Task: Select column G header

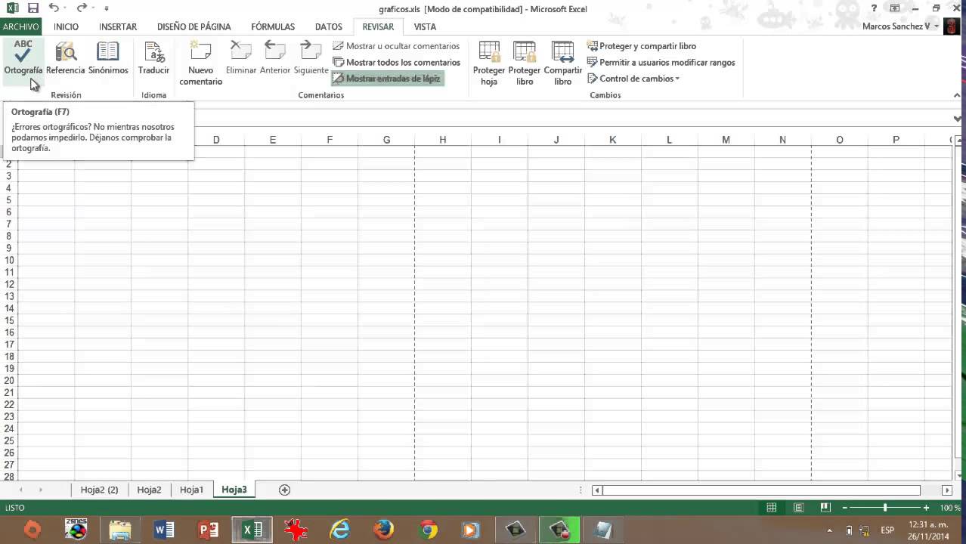Action: coord(386,140)
